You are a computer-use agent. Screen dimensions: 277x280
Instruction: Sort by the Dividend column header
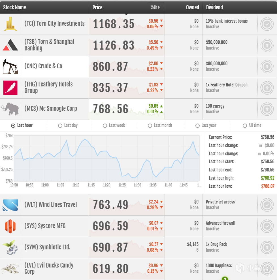coord(214,7)
